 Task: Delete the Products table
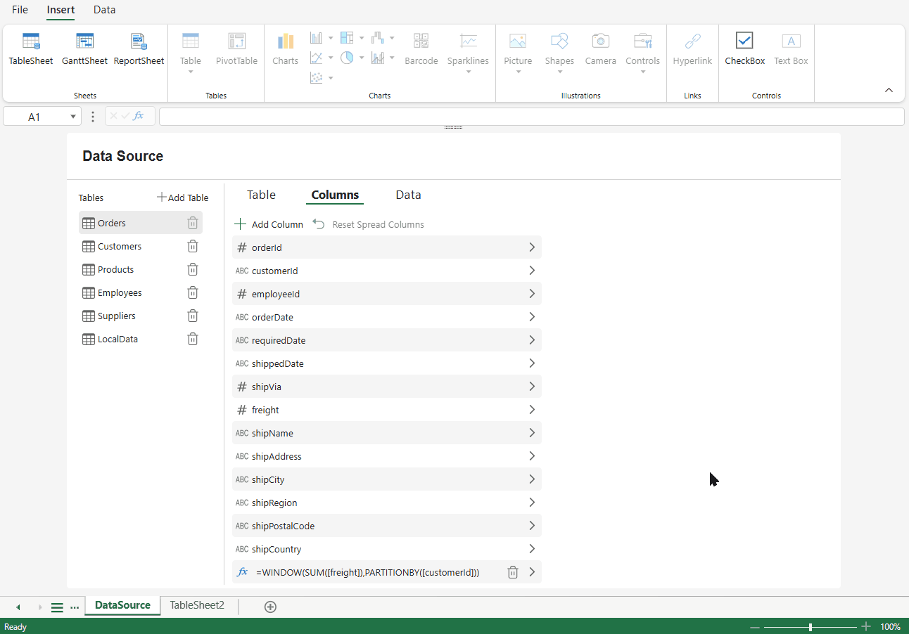click(193, 269)
